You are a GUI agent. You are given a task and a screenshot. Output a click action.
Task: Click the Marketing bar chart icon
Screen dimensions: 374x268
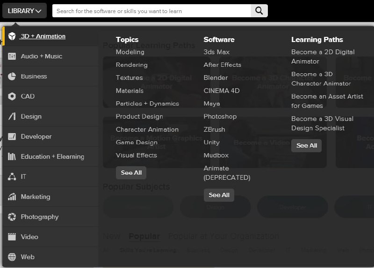[12, 197]
